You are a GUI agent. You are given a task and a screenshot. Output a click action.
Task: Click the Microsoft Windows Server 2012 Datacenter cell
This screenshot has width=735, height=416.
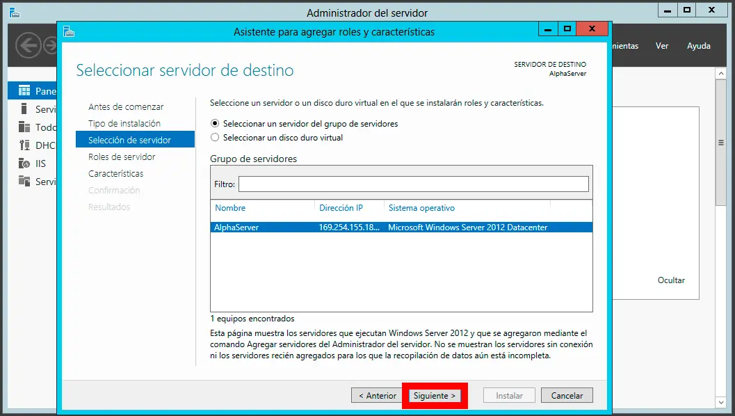click(467, 227)
